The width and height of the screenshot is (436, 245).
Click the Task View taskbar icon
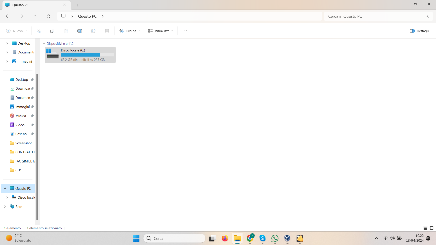click(x=212, y=238)
